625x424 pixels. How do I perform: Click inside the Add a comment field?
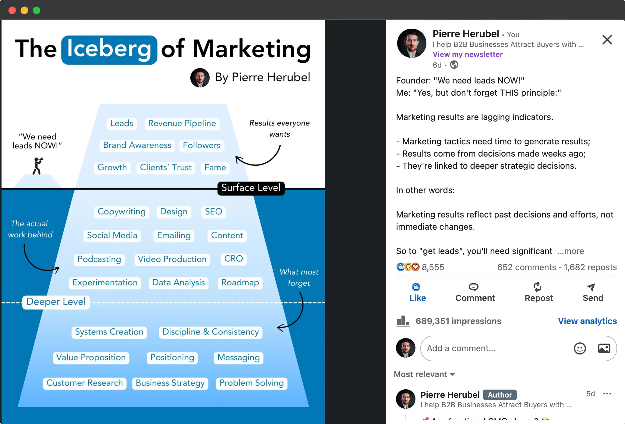click(487, 348)
